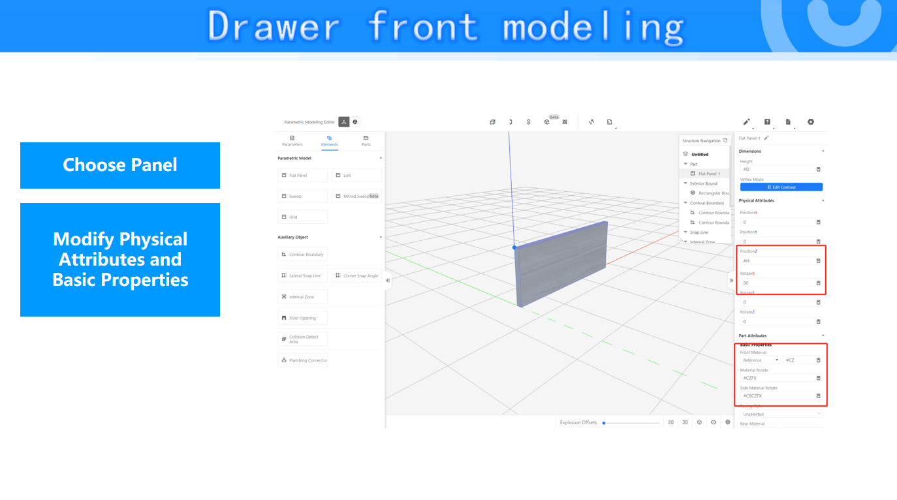The width and height of the screenshot is (897, 500).
Task: Add a Grid element
Action: point(302,217)
